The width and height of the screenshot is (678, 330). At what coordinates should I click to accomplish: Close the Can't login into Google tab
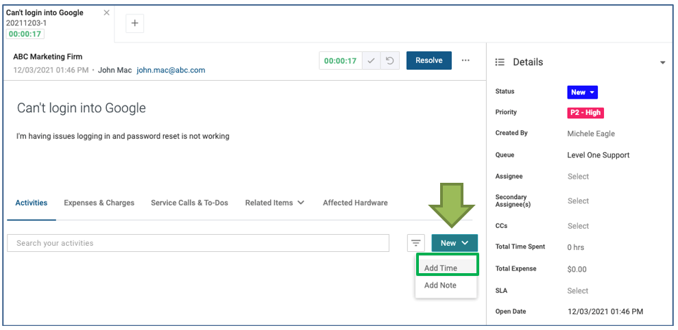[106, 13]
